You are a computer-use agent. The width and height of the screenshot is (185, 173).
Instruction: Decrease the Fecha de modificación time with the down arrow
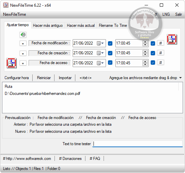point(145,45)
